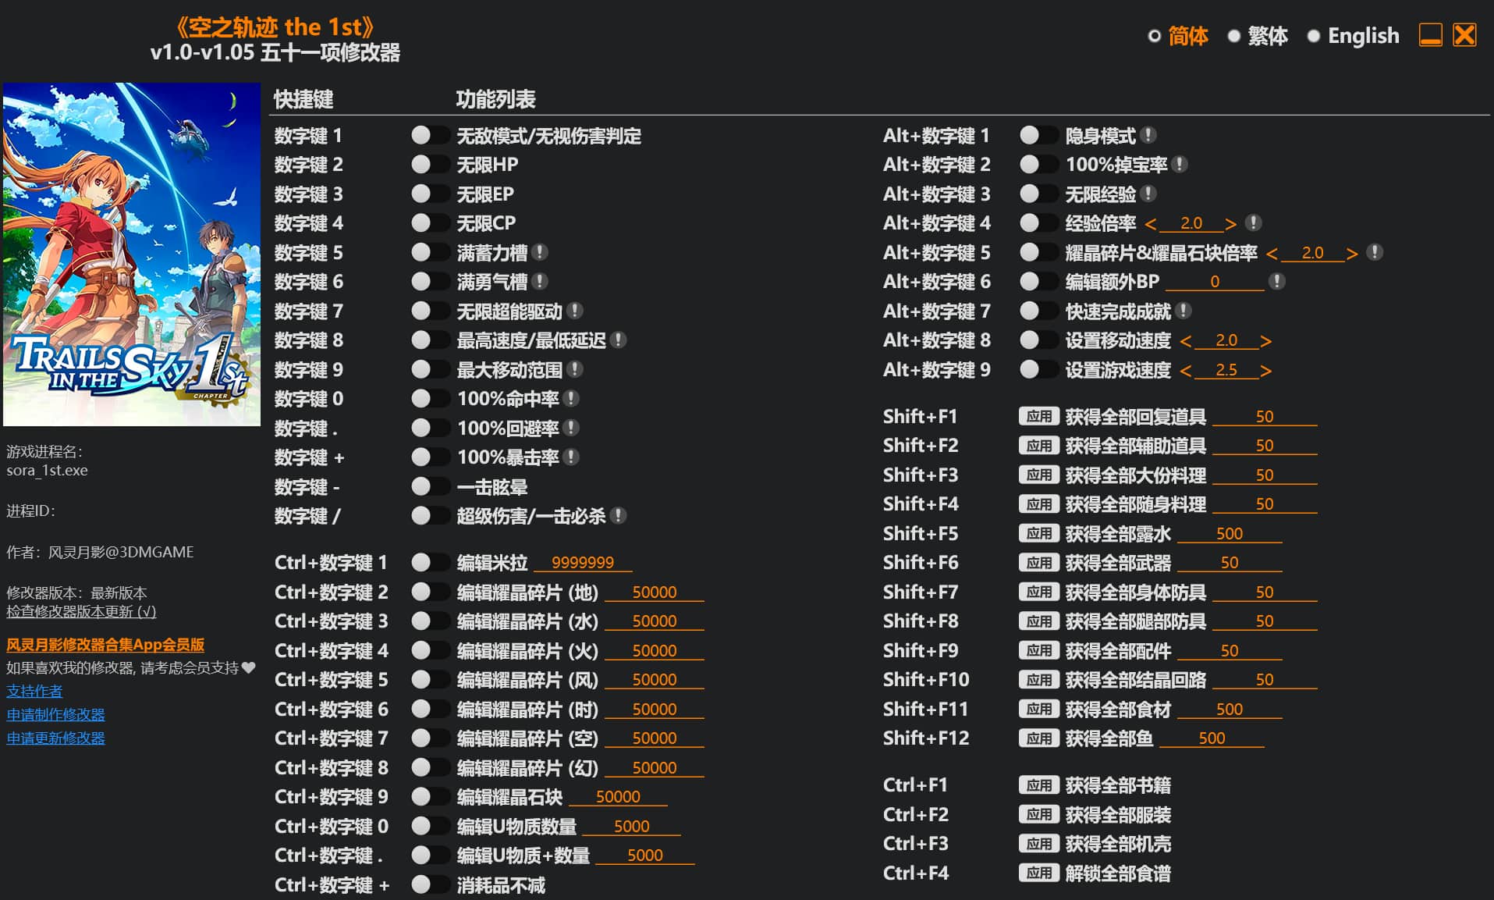Click the 获得全部结晶回路 quantity field

tap(1265, 680)
